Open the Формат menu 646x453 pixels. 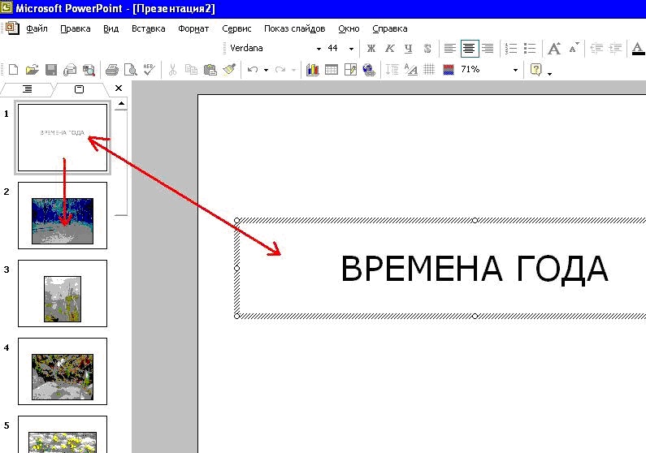pos(193,28)
